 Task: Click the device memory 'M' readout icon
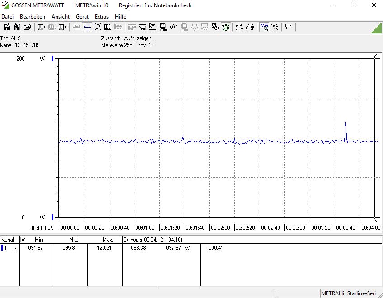[x=62, y=27]
